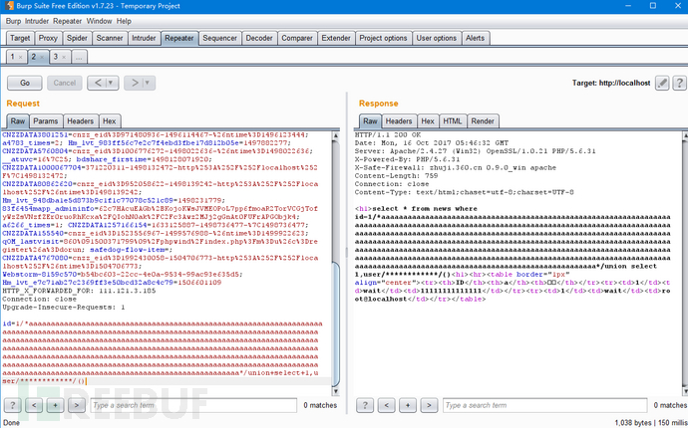Image resolution: width=688 pixels, height=428 pixels.
Task: Focus the request search term field
Action: pos(193,405)
